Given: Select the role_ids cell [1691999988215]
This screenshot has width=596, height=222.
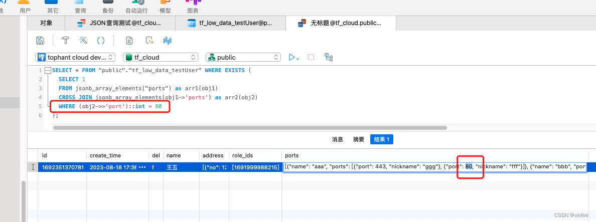Looking at the screenshot, I should 255,167.
